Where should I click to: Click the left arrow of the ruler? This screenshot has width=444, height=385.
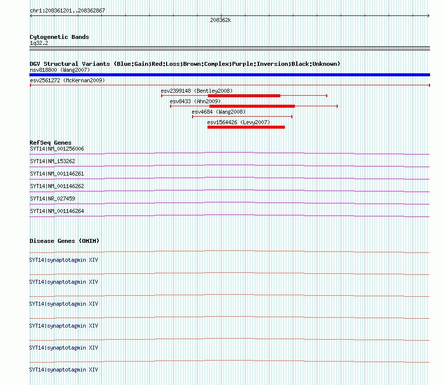tap(31, 16)
